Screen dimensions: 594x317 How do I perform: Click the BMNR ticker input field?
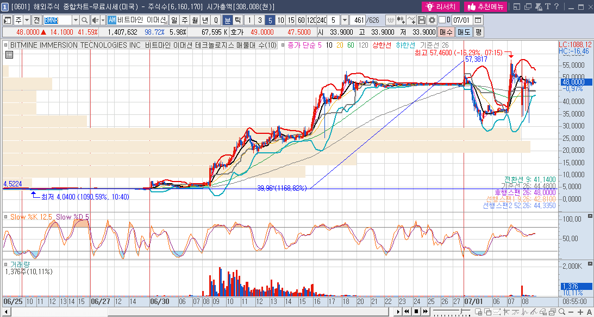pyautogui.click(x=57, y=20)
